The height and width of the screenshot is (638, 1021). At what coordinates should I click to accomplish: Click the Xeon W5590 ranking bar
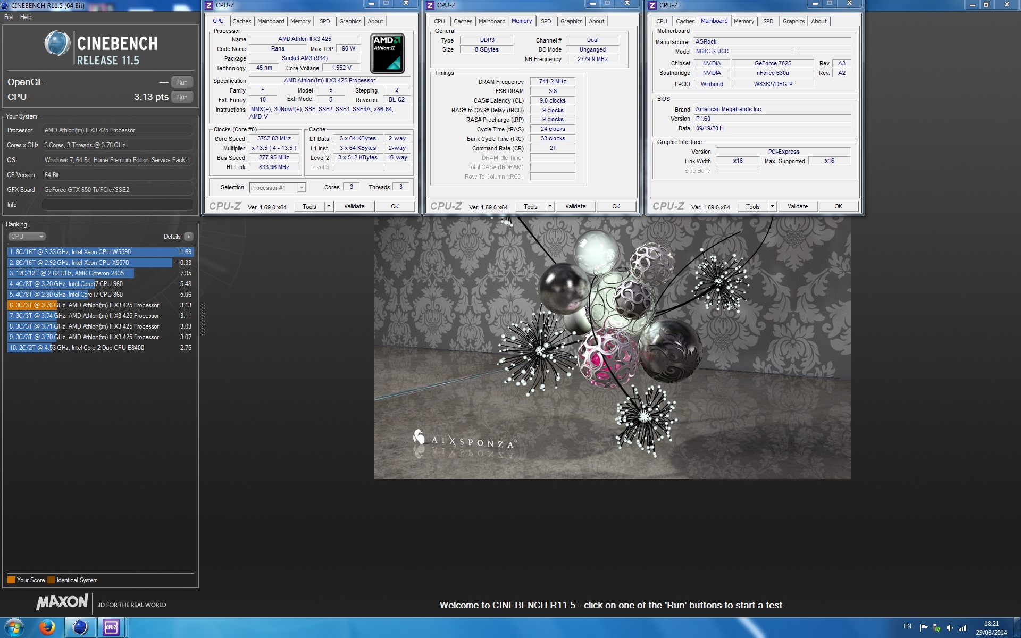click(100, 252)
